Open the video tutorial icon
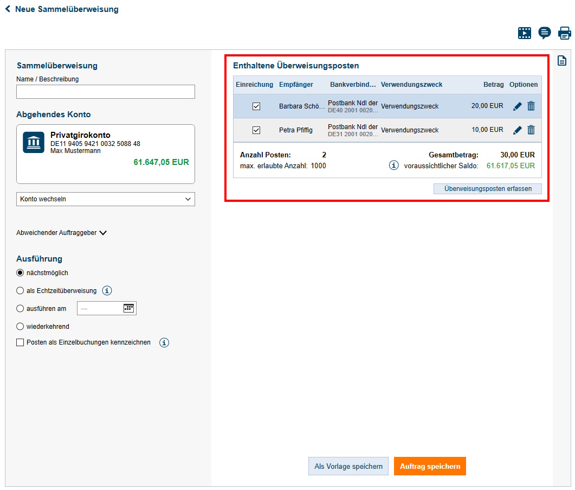The width and height of the screenshot is (575, 490). 525,33
